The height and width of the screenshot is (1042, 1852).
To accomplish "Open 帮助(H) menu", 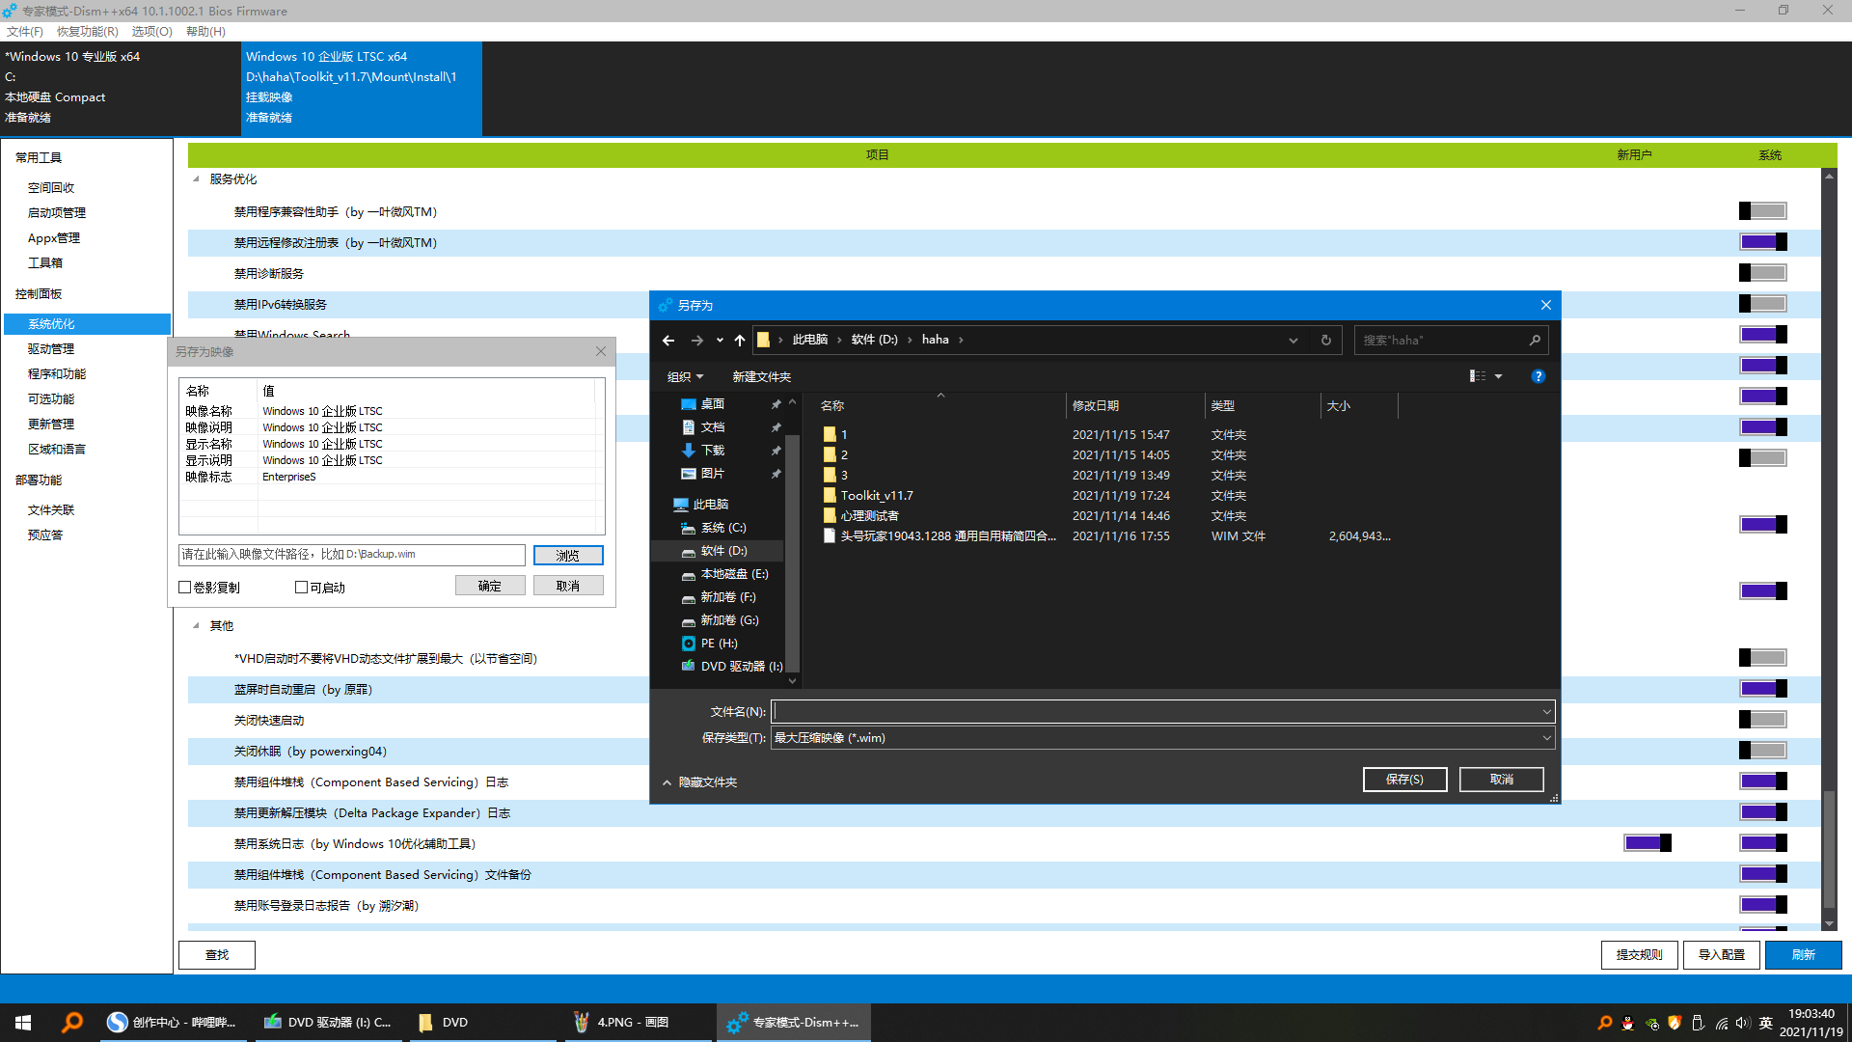I will [205, 32].
